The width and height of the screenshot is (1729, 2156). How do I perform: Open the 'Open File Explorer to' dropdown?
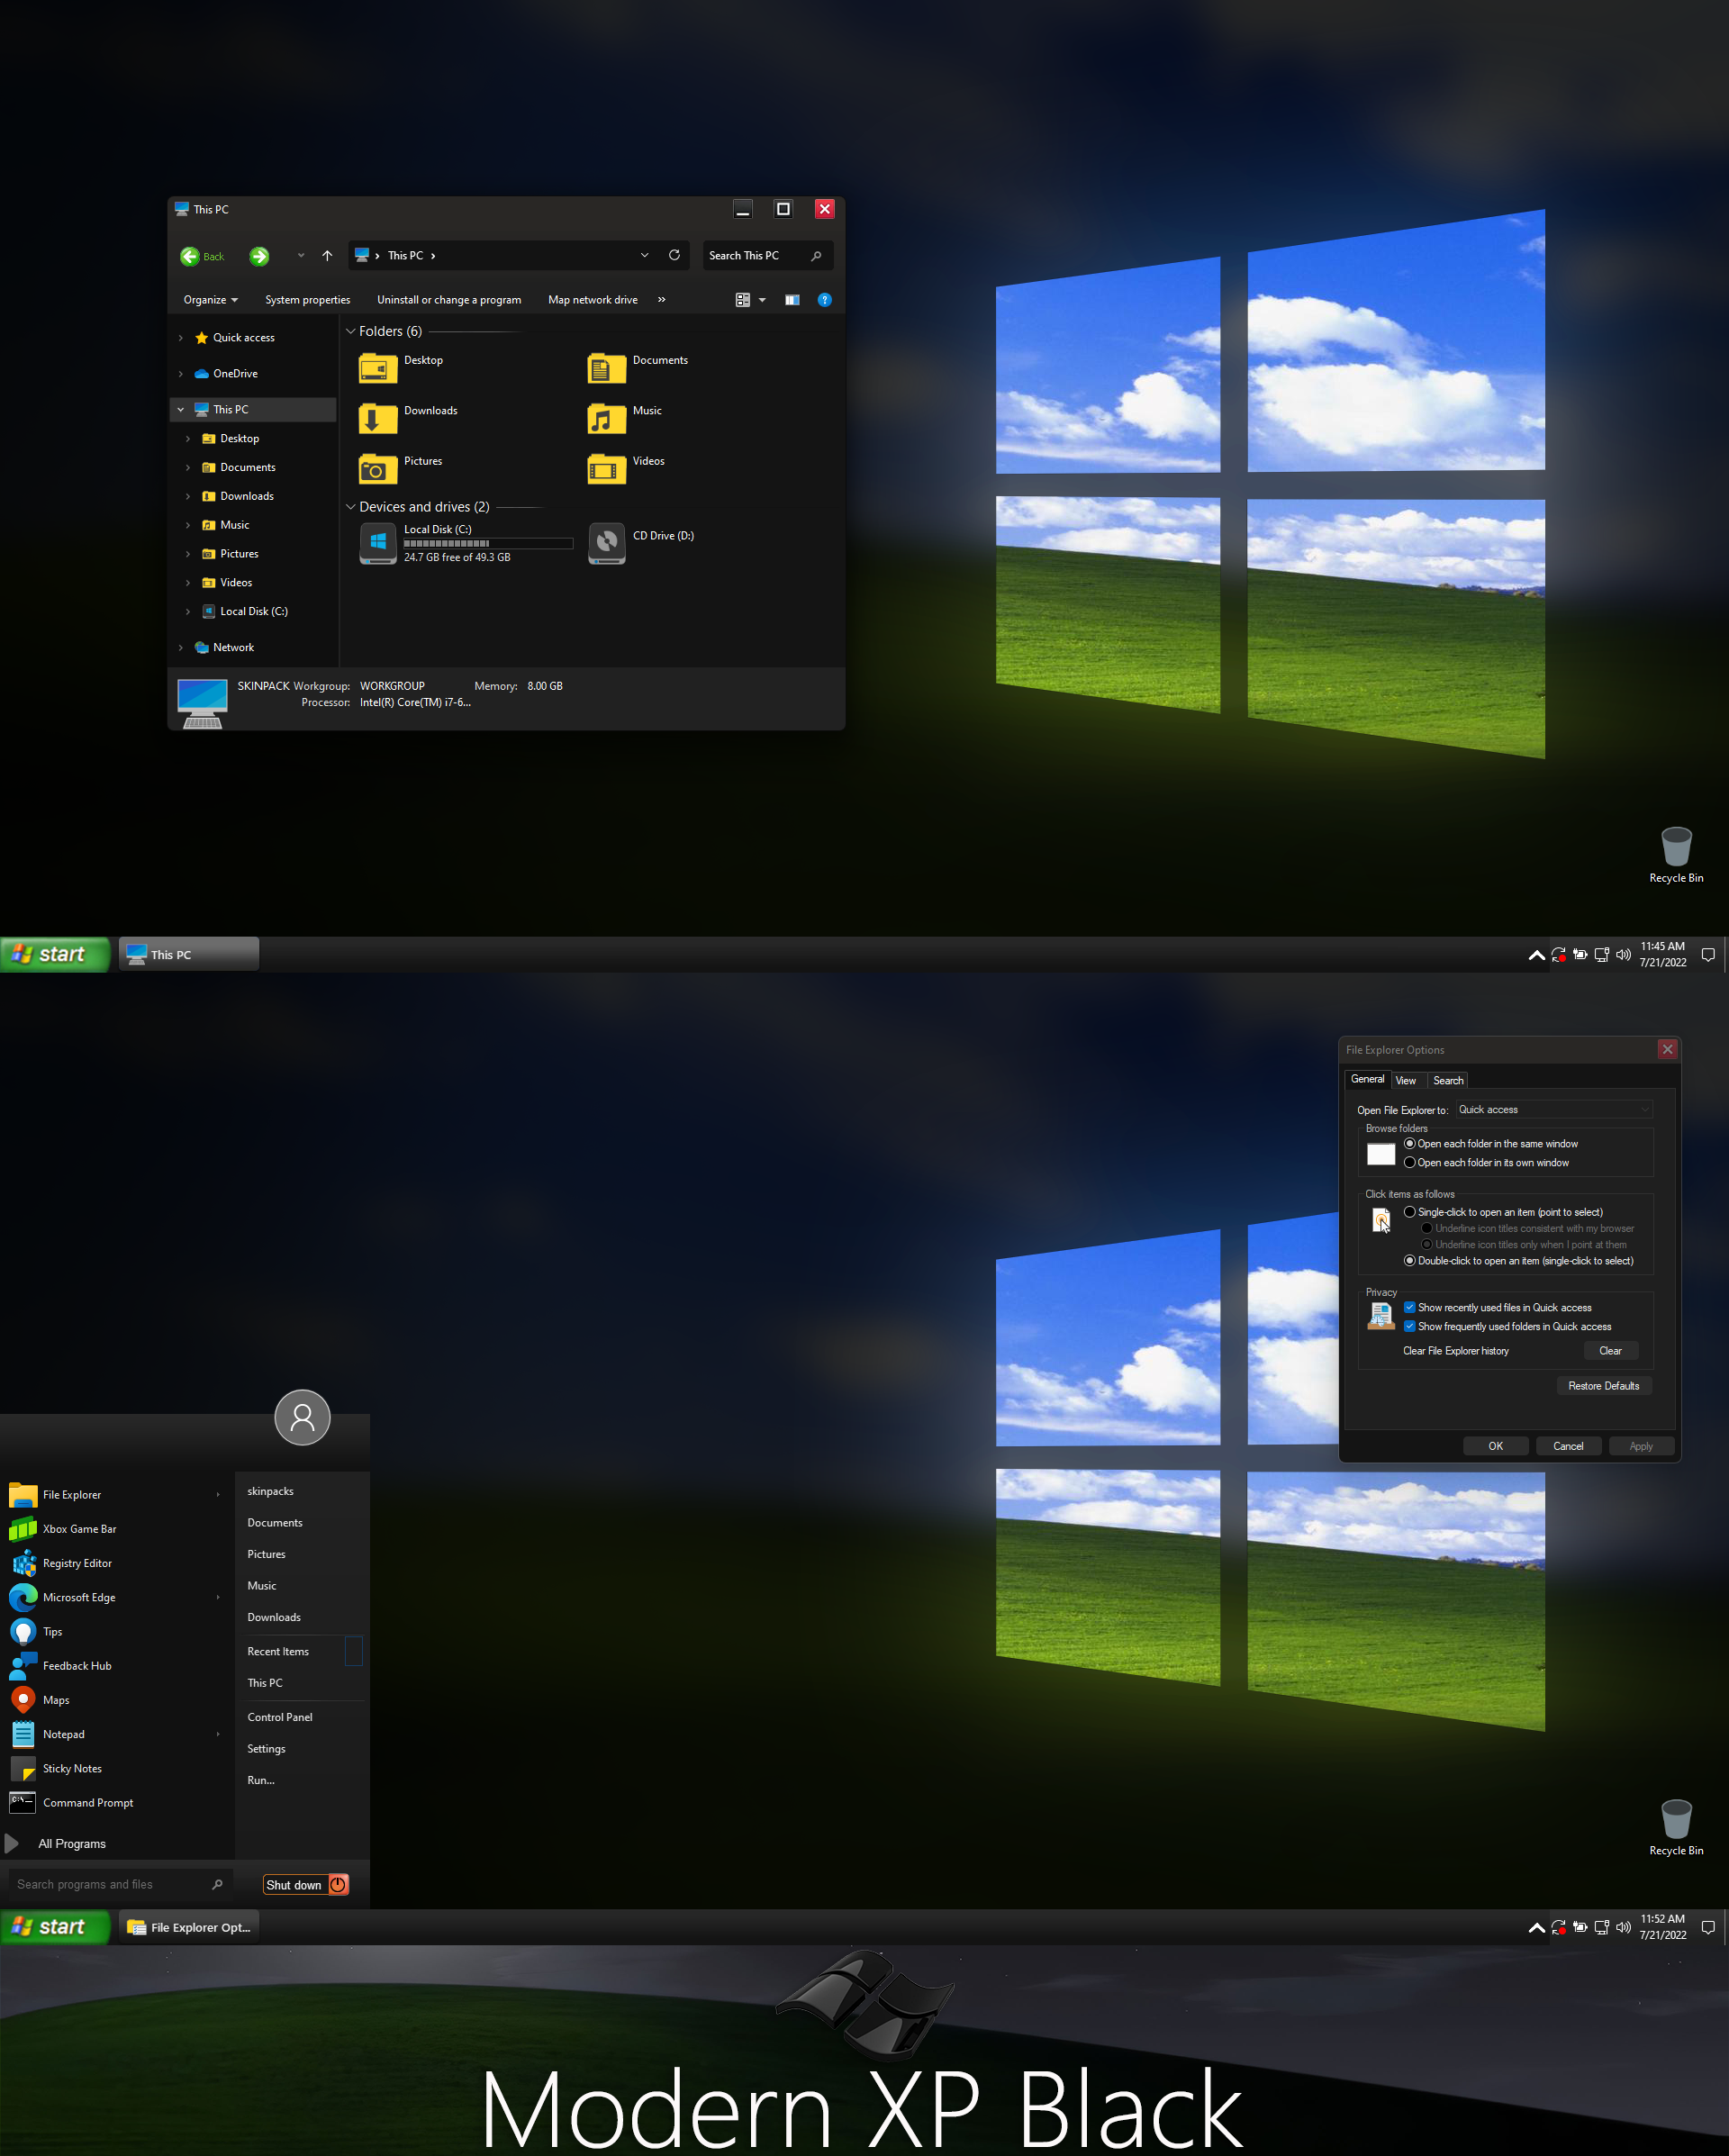[1645, 1109]
